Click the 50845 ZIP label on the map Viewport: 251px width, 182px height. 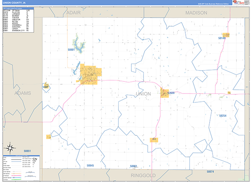[90, 166]
